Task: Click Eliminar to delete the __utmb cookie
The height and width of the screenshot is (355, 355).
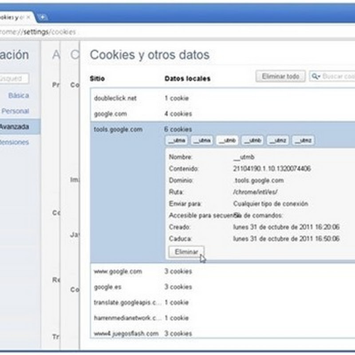Action: [x=186, y=252]
